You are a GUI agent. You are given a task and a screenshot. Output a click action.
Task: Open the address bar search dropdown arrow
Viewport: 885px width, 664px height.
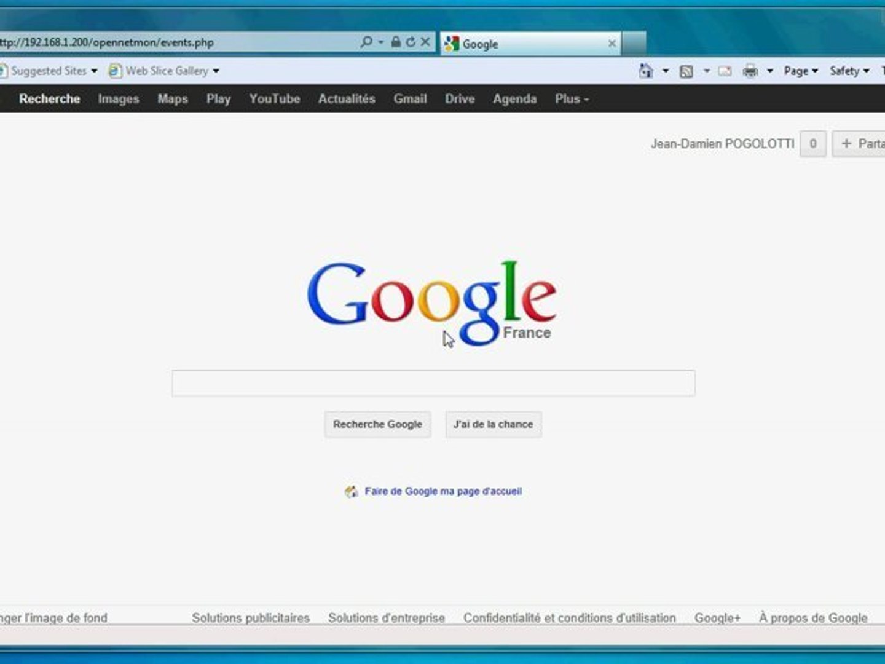[381, 42]
